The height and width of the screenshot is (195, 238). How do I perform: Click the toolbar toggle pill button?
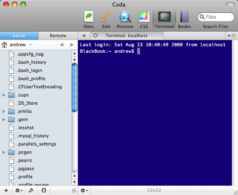pos(231,4)
